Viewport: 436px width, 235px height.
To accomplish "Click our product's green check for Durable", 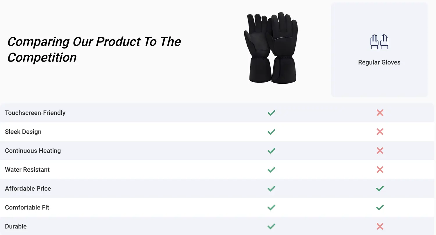I will pos(271,226).
